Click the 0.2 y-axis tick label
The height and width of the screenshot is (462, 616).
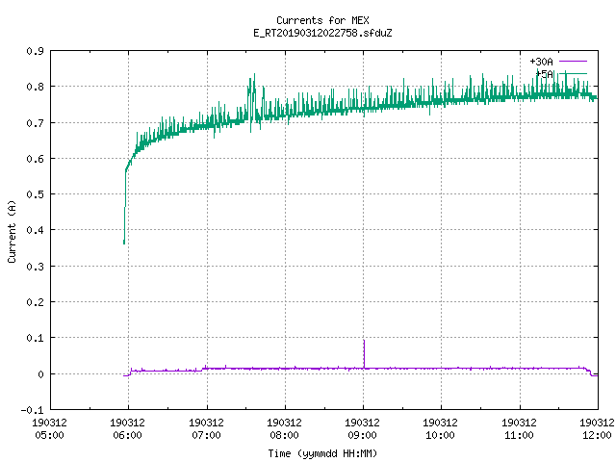pyautogui.click(x=35, y=302)
